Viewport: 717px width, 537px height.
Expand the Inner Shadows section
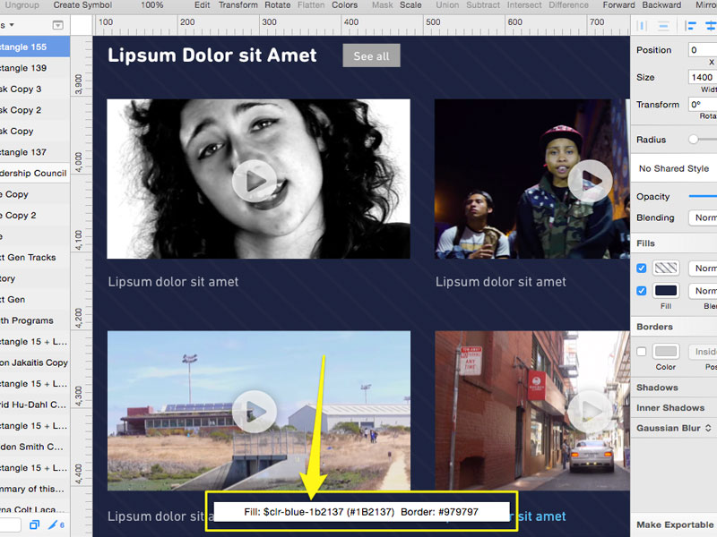[670, 408]
